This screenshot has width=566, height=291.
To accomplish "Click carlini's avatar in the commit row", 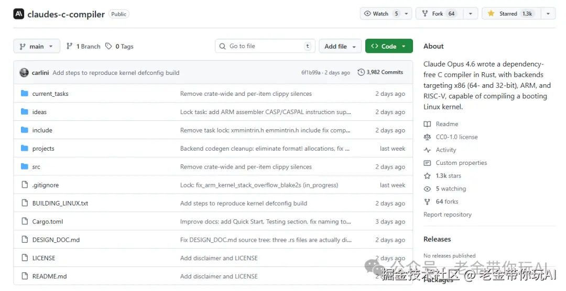I will (24, 72).
